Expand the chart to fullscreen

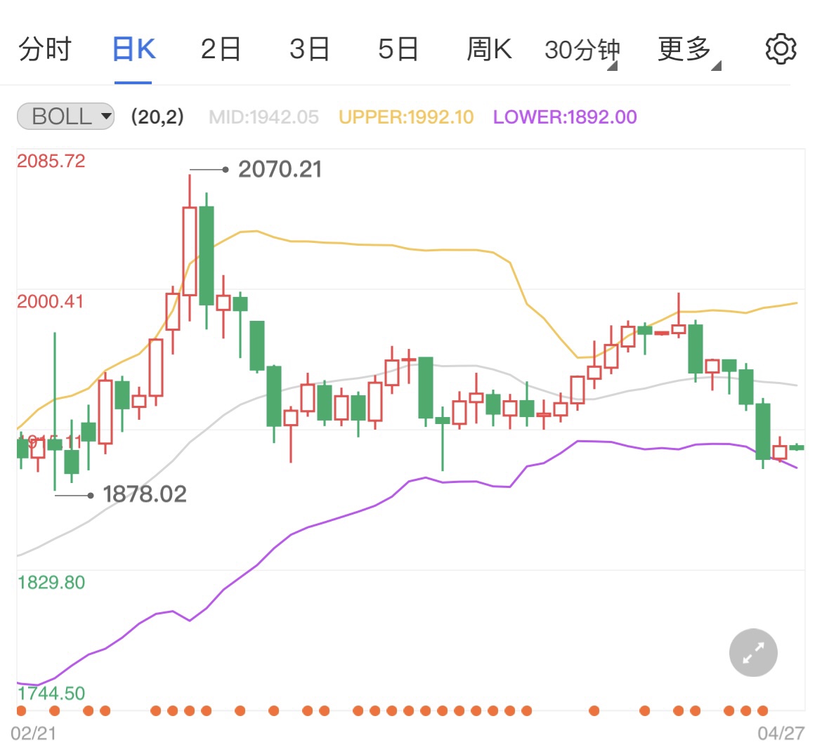pos(752,652)
